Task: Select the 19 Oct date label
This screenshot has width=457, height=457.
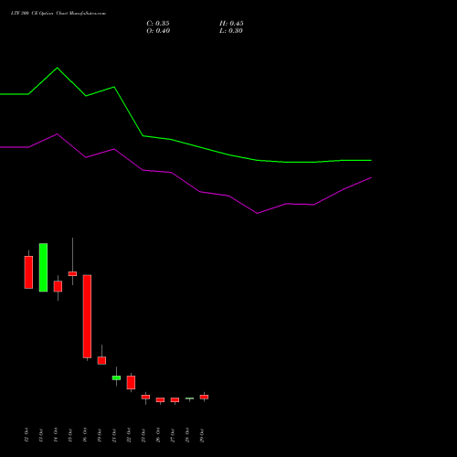Action: [100, 435]
